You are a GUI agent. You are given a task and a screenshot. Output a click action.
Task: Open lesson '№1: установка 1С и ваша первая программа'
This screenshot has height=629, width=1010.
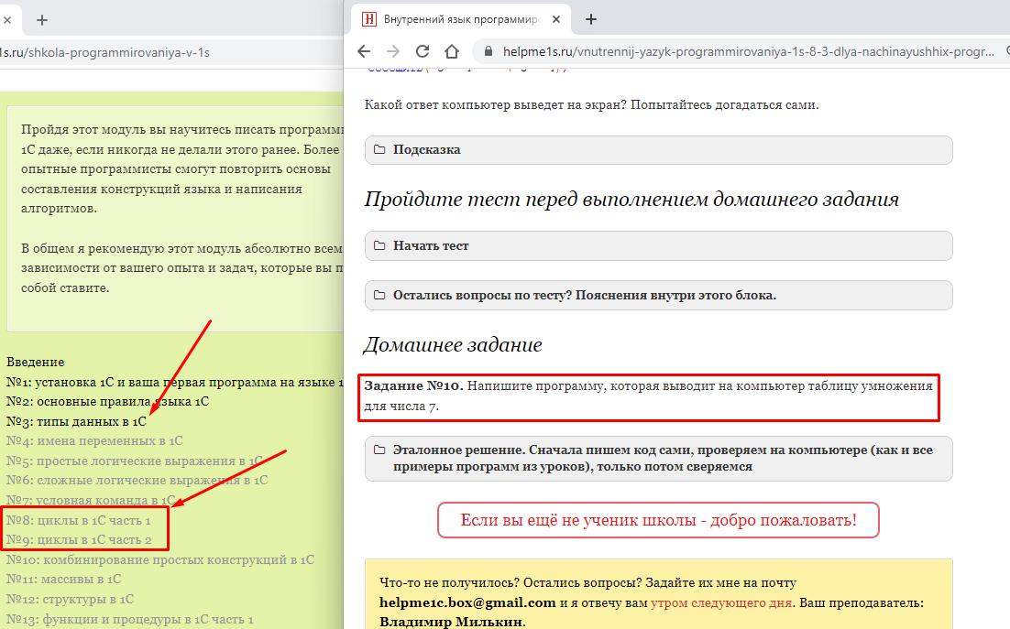[x=175, y=382]
